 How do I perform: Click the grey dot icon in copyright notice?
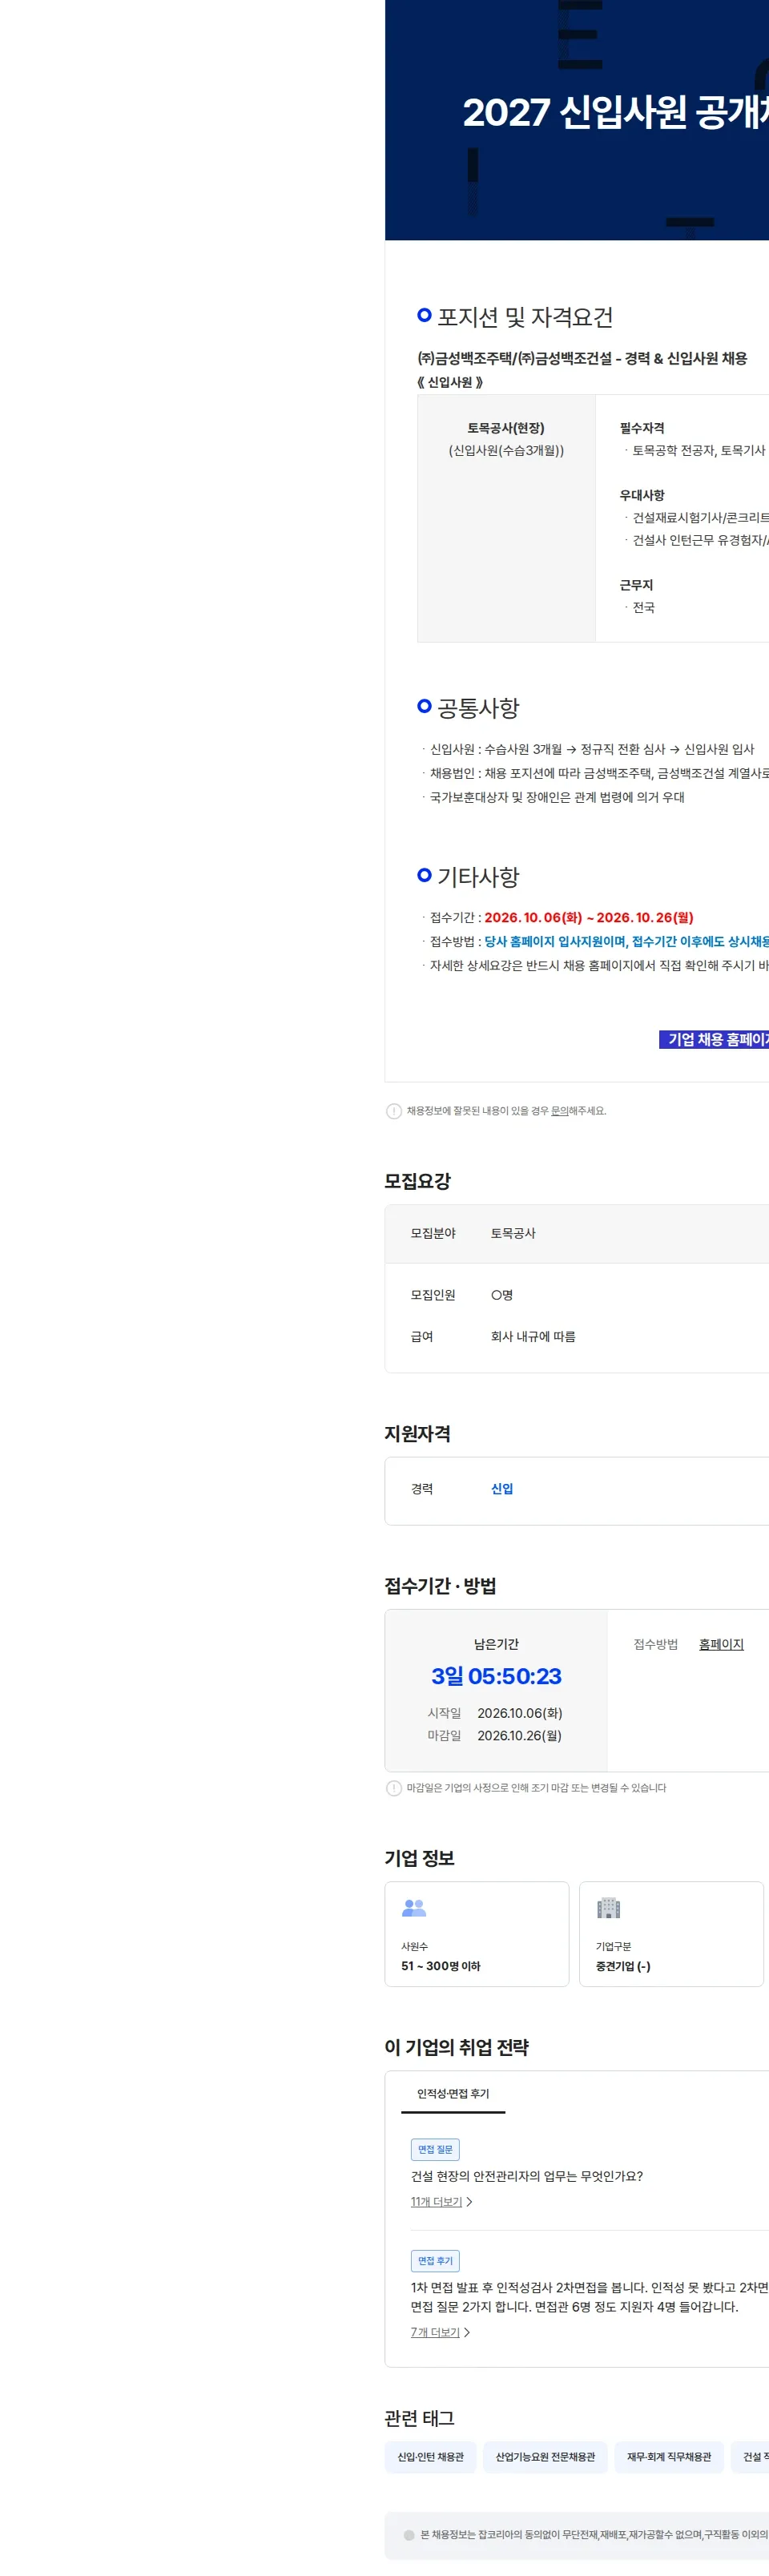pos(409,2535)
